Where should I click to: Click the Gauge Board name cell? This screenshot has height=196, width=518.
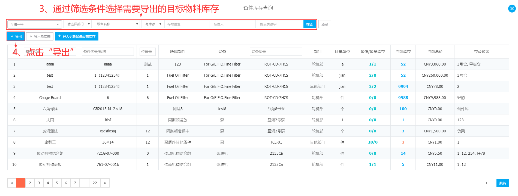coord(50,98)
